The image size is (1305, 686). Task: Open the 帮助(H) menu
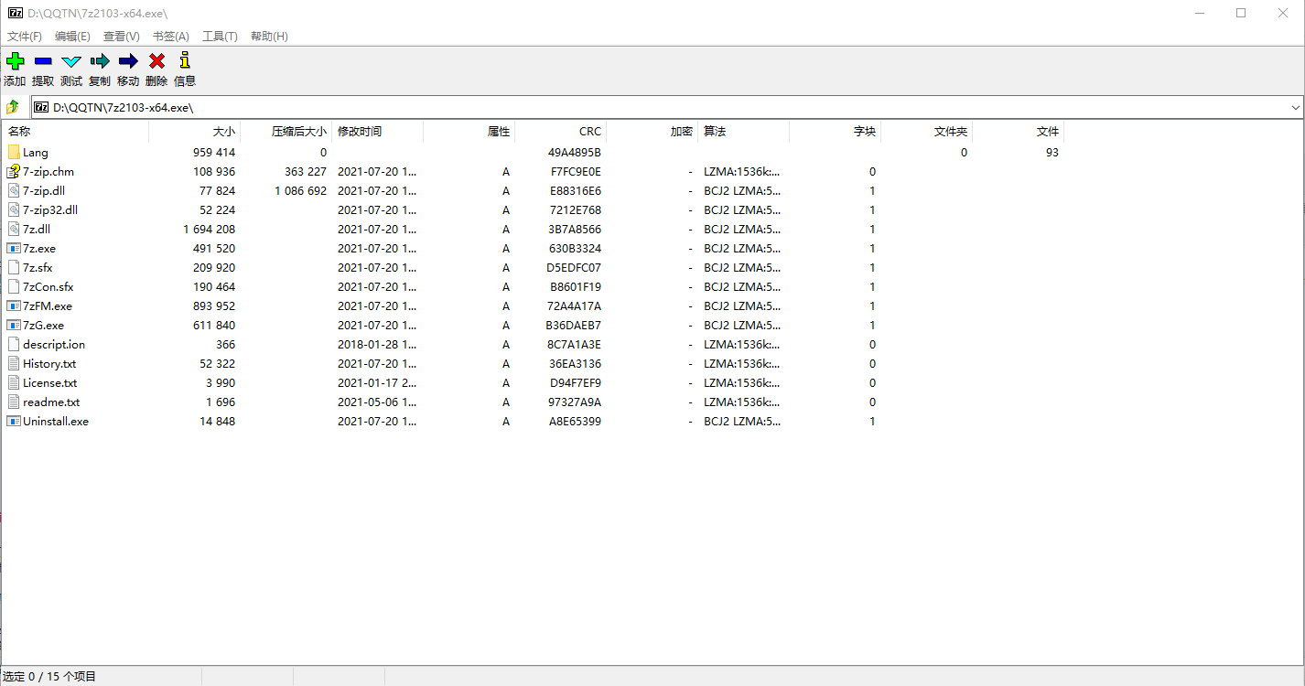pos(269,37)
